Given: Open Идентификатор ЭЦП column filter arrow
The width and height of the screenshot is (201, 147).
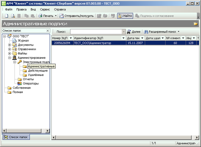Looking at the screenshot, I should 123,38.
